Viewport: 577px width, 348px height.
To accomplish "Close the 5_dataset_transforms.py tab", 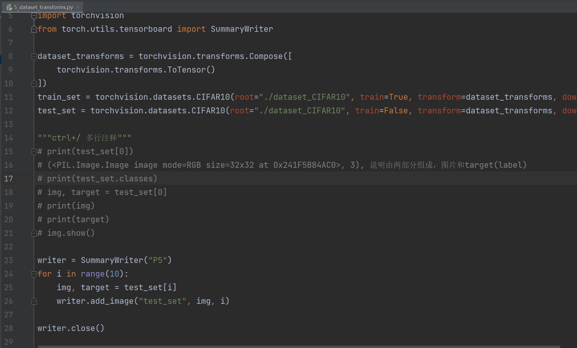I will pyautogui.click(x=78, y=7).
